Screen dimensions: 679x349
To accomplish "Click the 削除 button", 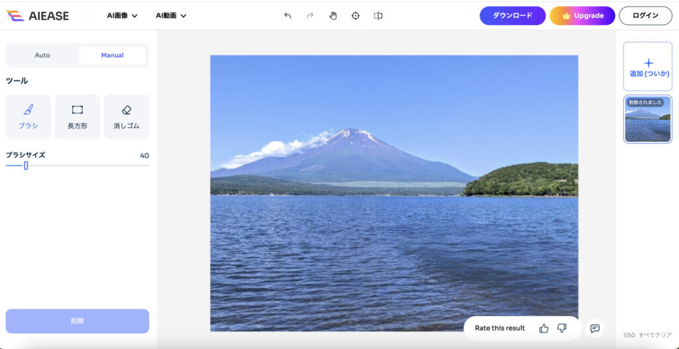I will [78, 321].
